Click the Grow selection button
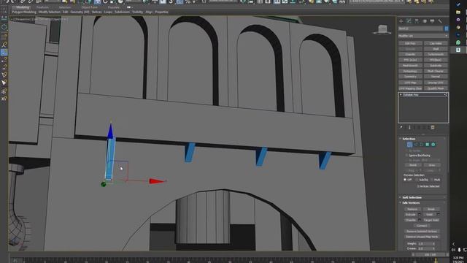Screen dimensions: 467x263 pos(432,165)
